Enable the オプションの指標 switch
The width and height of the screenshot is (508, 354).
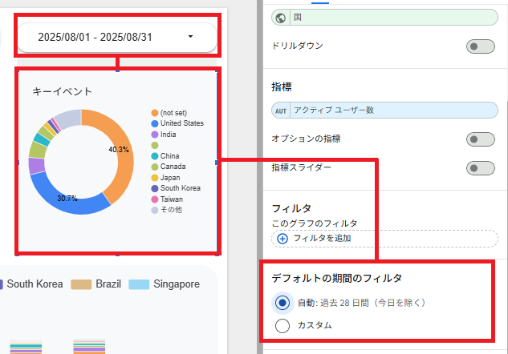(x=480, y=139)
